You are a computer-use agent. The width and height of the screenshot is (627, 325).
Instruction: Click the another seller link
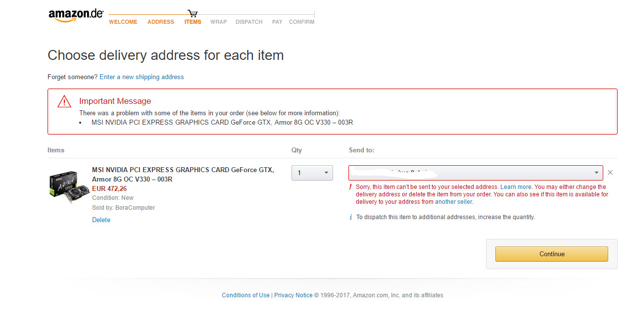click(453, 202)
